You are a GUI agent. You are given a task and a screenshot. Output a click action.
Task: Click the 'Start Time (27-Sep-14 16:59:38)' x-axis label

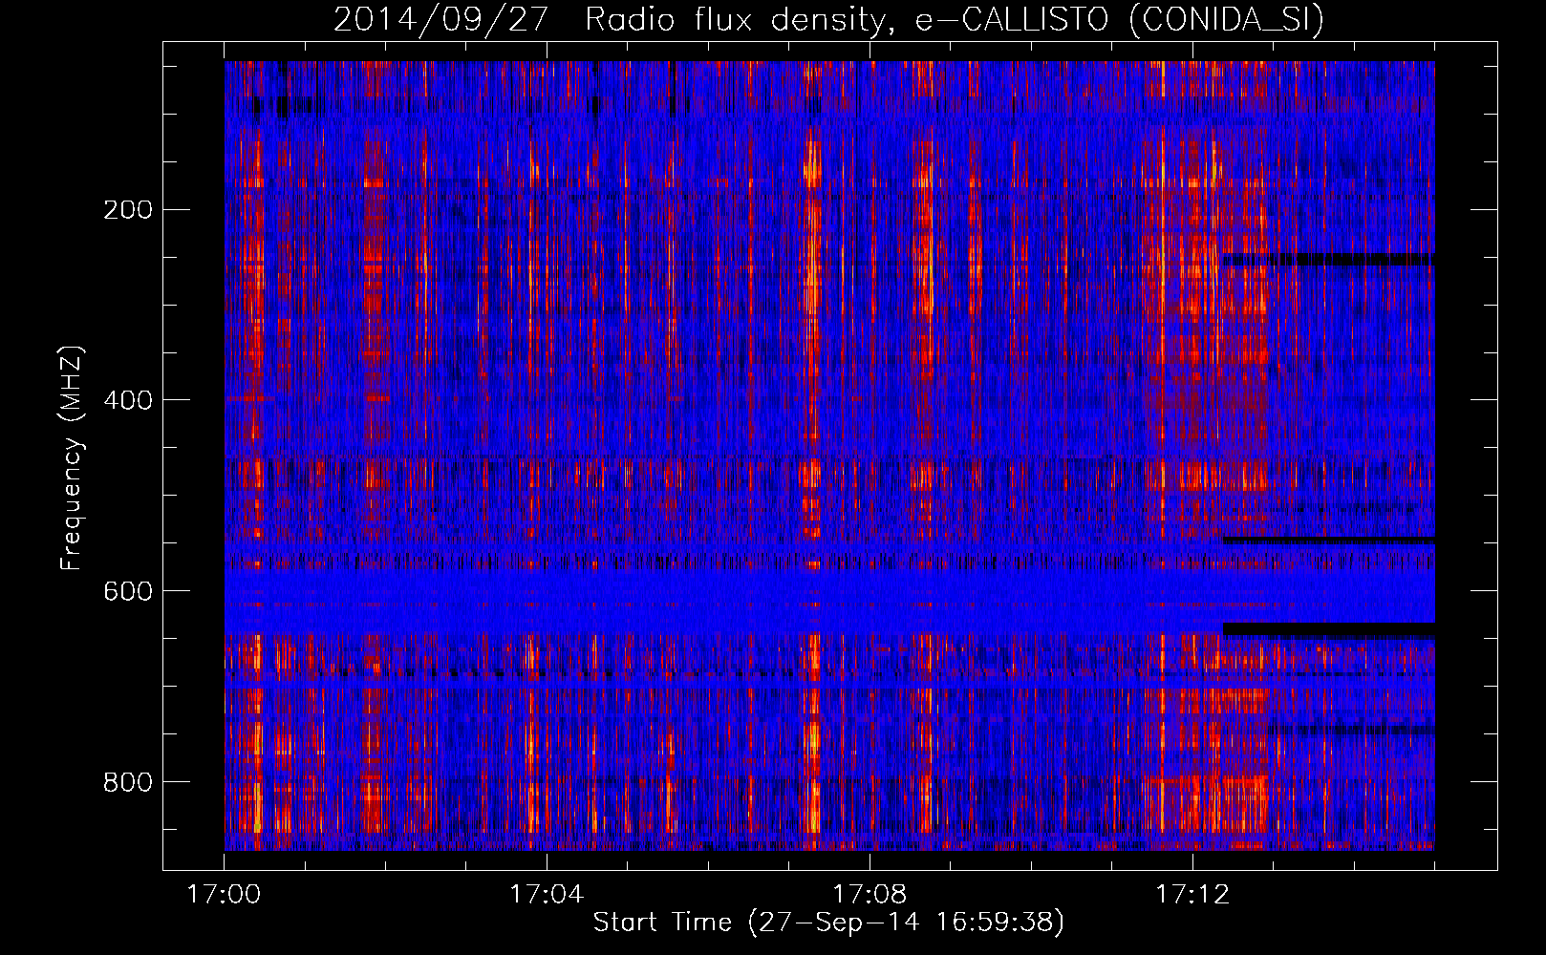[828, 923]
